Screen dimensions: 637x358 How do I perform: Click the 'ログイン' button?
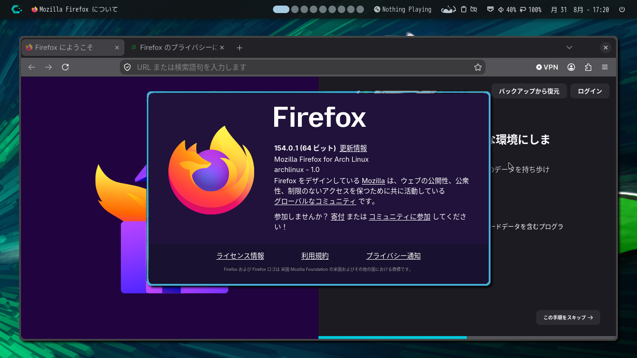pos(590,91)
